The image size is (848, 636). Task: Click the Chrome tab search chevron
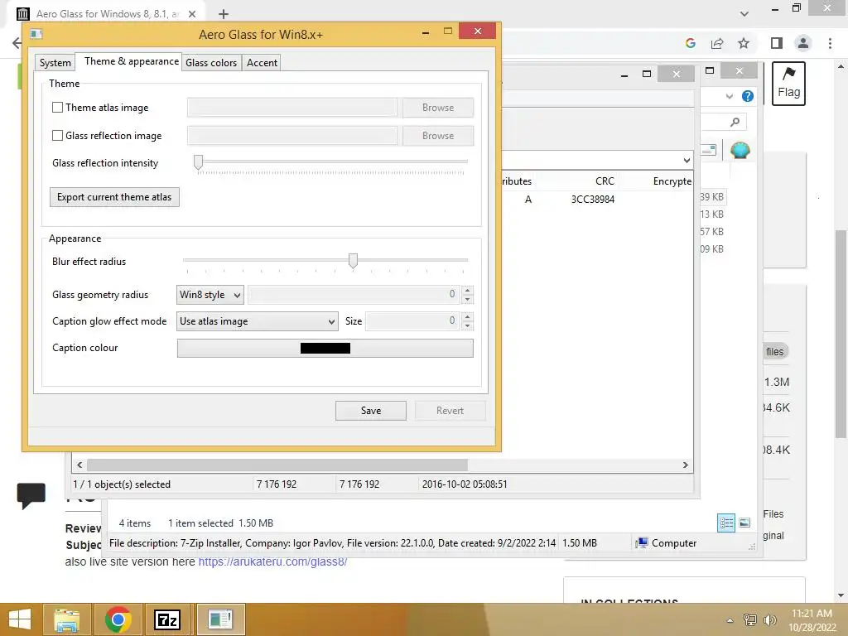[744, 14]
